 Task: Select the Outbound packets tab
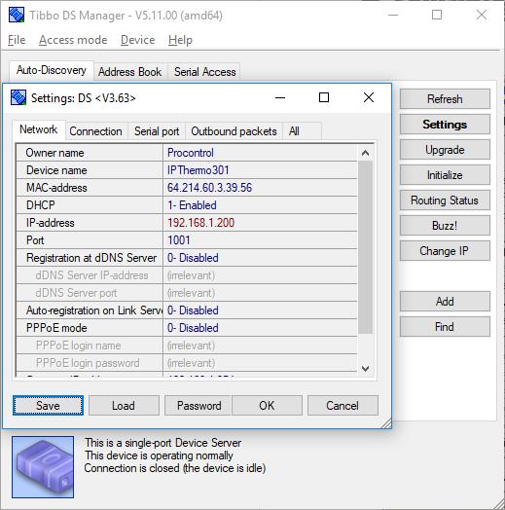pyautogui.click(x=234, y=131)
